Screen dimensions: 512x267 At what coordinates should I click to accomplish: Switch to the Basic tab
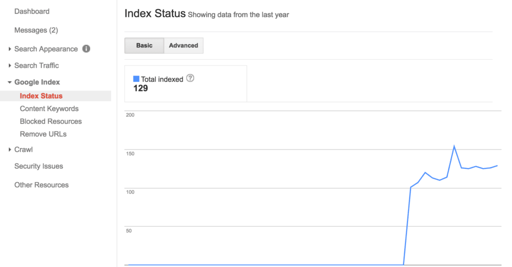point(144,45)
